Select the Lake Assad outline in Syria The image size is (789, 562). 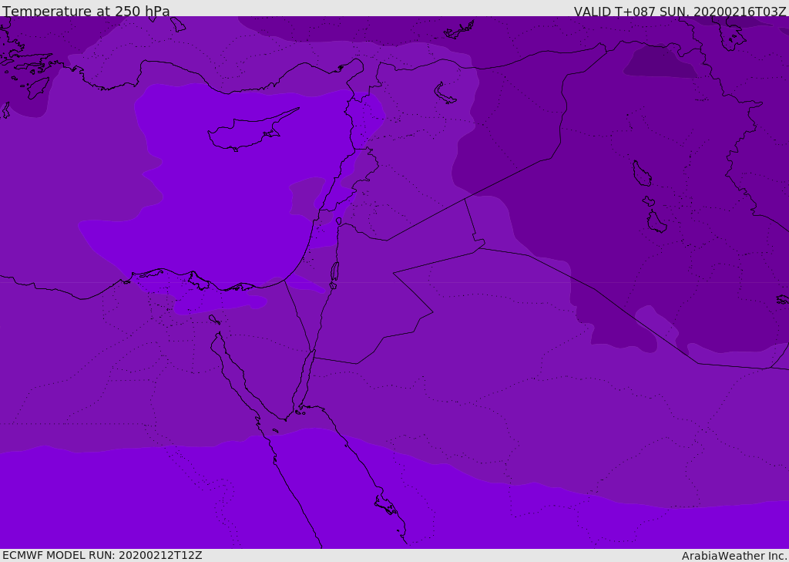(445, 93)
